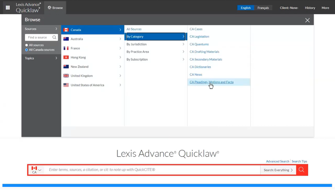Click the By Subscription menu label
Viewport: 335px width, 190px height.
(x=137, y=59)
